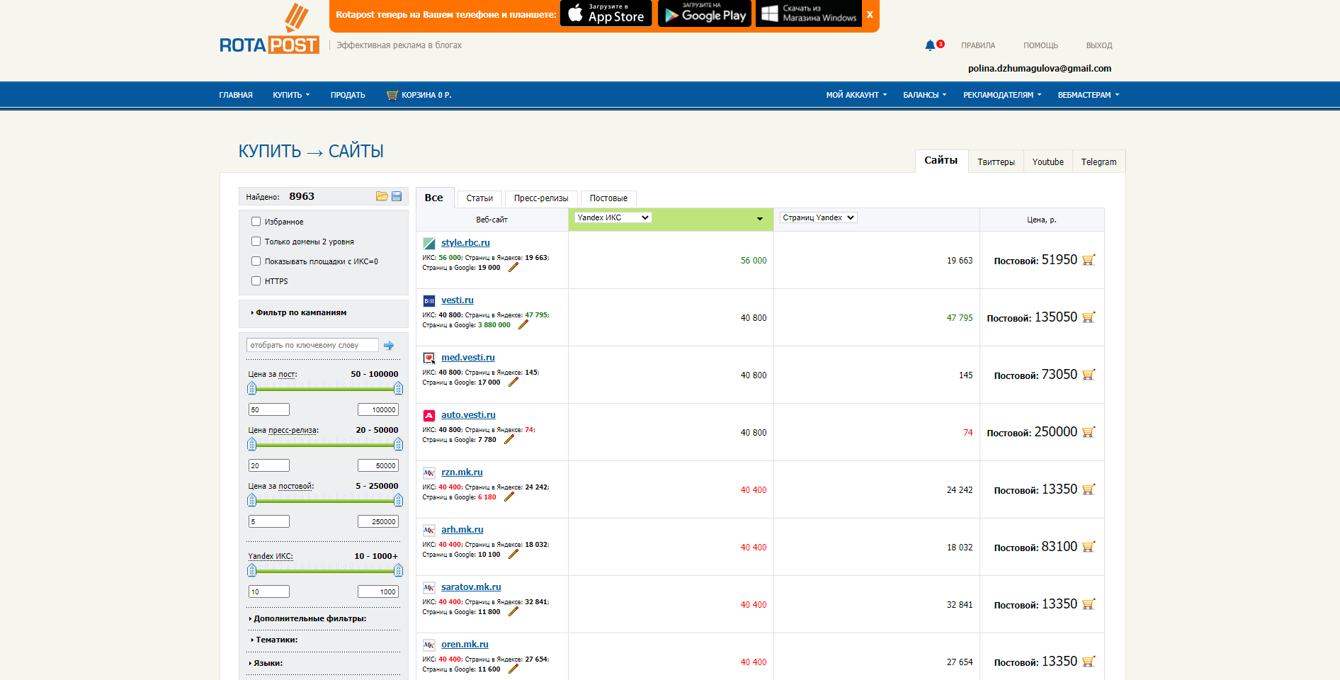The height and width of the screenshot is (680, 1340).
Task: Toggle Показывать площадки с ИКС=0 checkbox
Action: pos(256,261)
